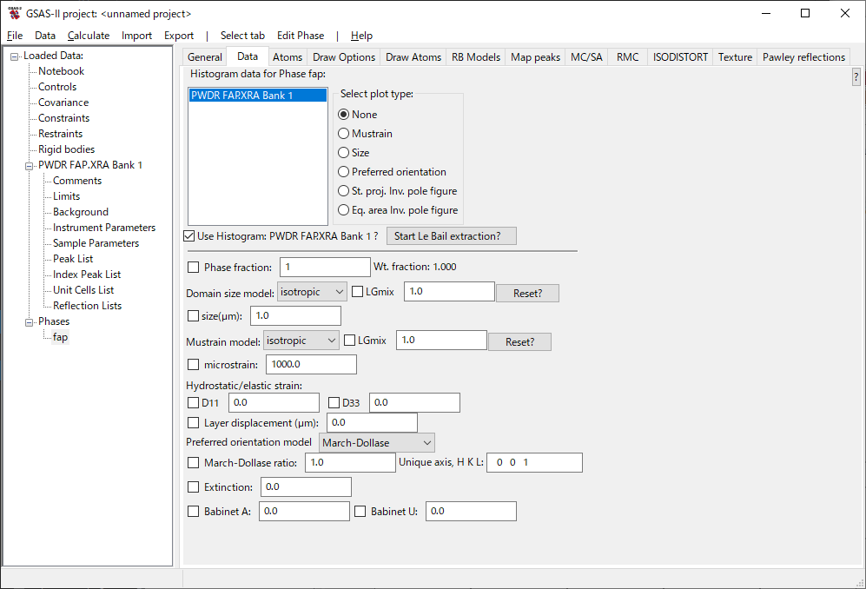Click the question mark help button

click(x=856, y=77)
